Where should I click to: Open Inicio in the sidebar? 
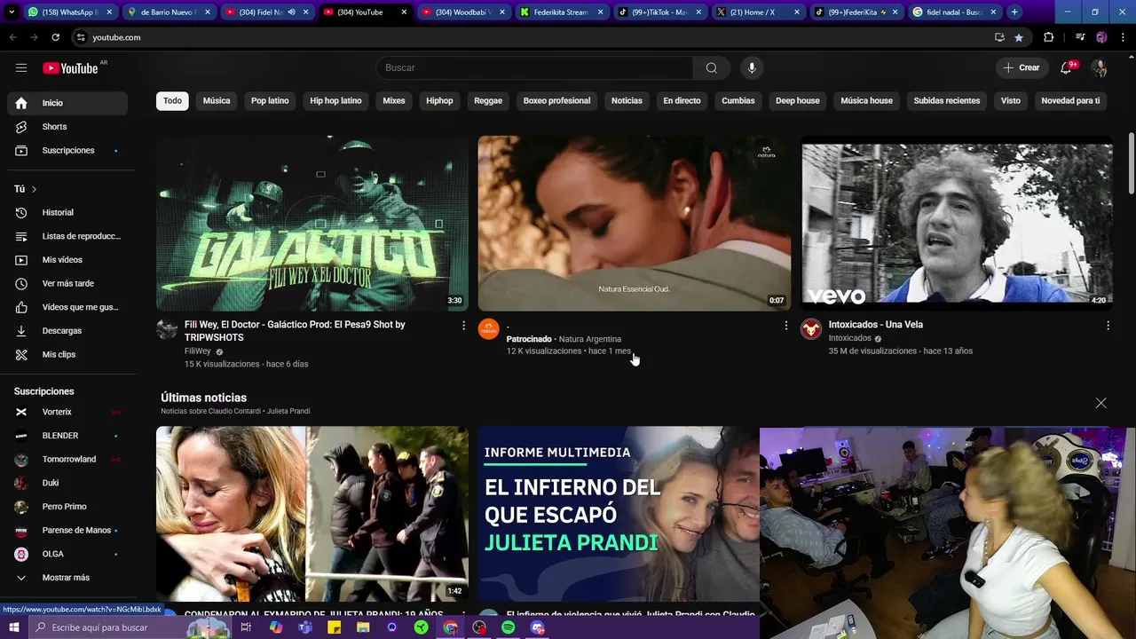click(x=67, y=103)
